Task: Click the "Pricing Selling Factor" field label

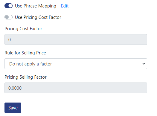Action: pyautogui.click(x=25, y=77)
